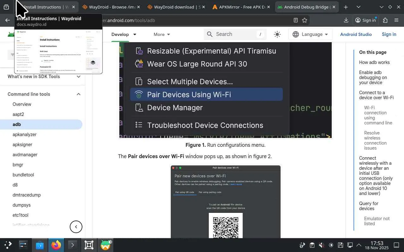Viewport: 404px width, 252px height.
Task: Click the Firefox account Sign in button
Action: tap(365, 20)
